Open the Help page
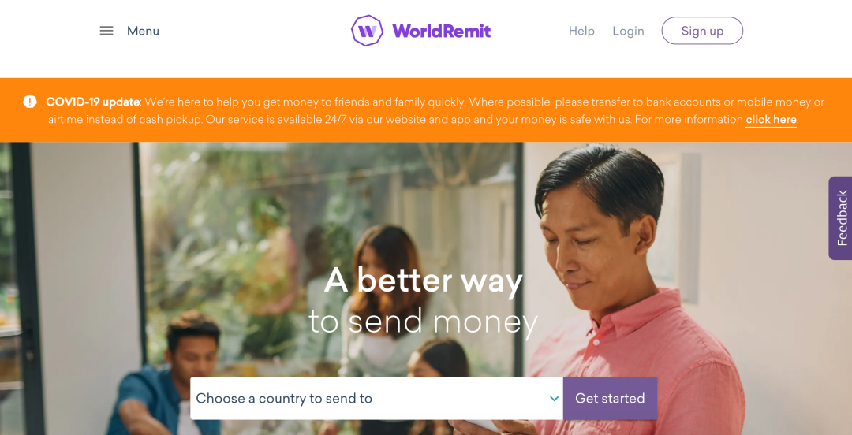Viewport: 852px width, 435px height. click(581, 31)
